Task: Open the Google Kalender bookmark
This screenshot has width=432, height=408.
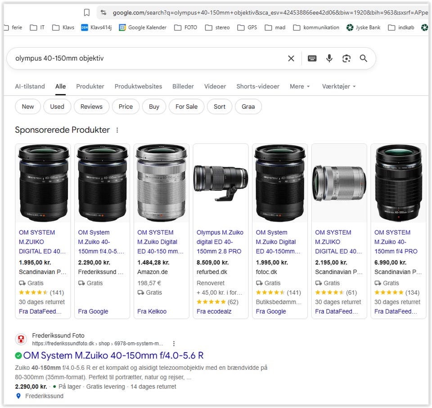Action: click(143, 27)
